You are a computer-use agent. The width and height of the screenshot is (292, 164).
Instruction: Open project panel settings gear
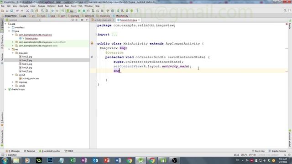(82, 20)
